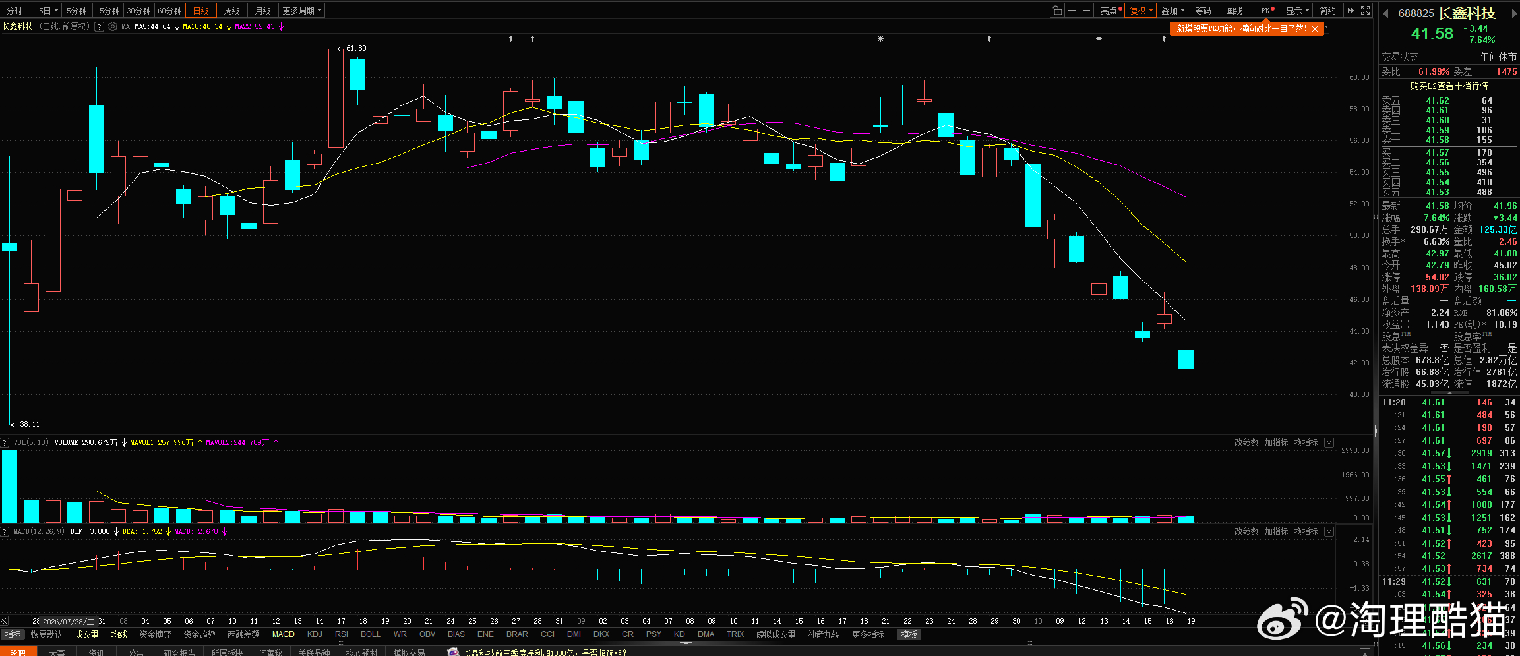
Task: Click the double-left arrows on the date axis
Action: [x=5, y=621]
